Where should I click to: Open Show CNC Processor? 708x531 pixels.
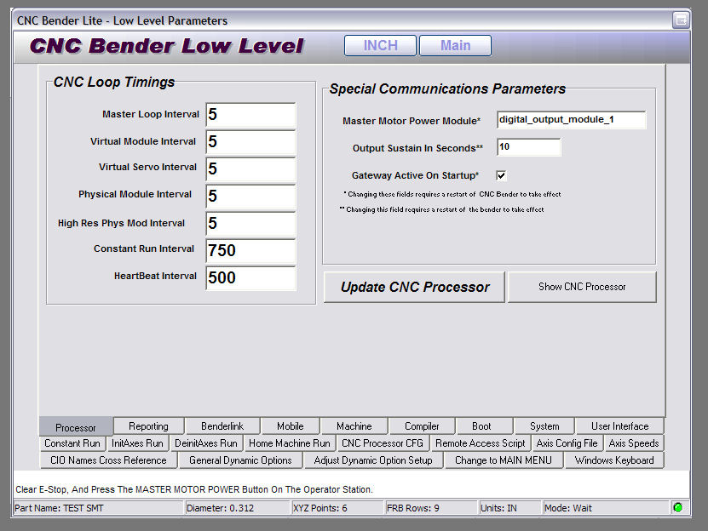tap(582, 287)
